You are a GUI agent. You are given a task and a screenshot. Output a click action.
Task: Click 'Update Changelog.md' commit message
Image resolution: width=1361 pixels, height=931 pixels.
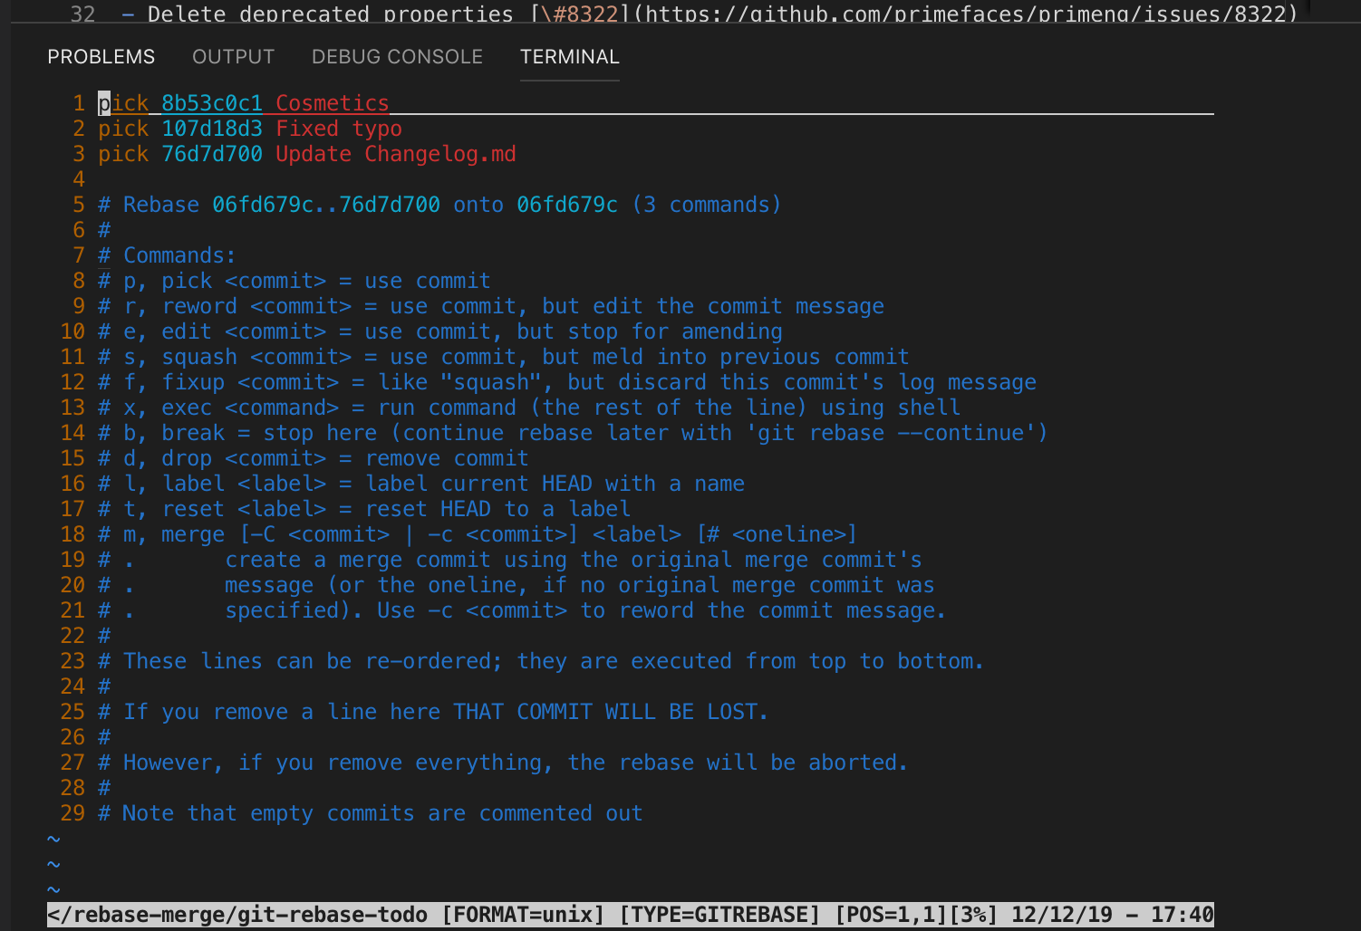click(x=396, y=154)
